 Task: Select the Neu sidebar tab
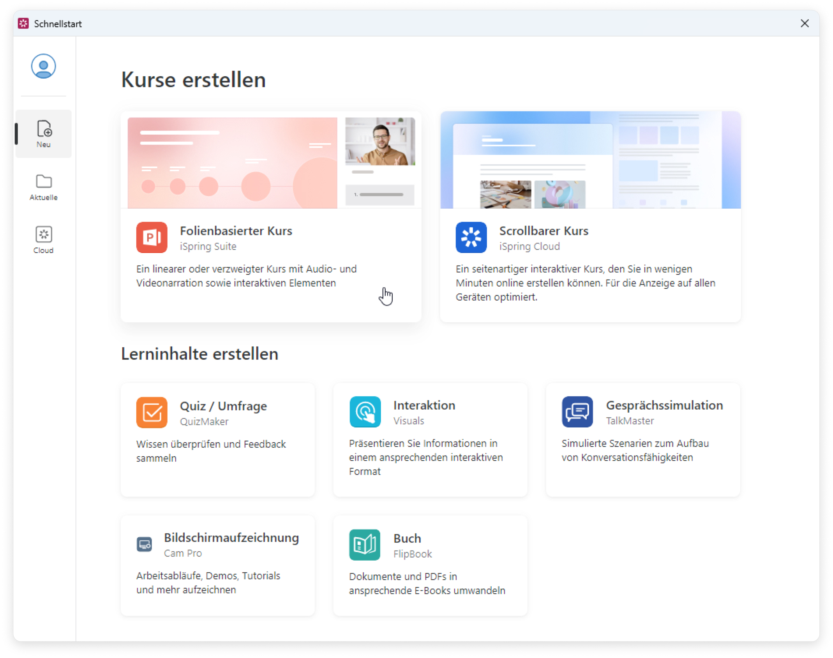pyautogui.click(x=44, y=134)
